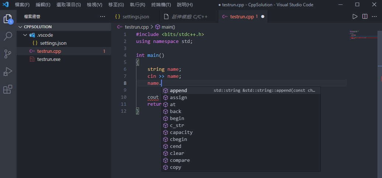Open Explorer panel more actions ellipsis

pos(103,17)
